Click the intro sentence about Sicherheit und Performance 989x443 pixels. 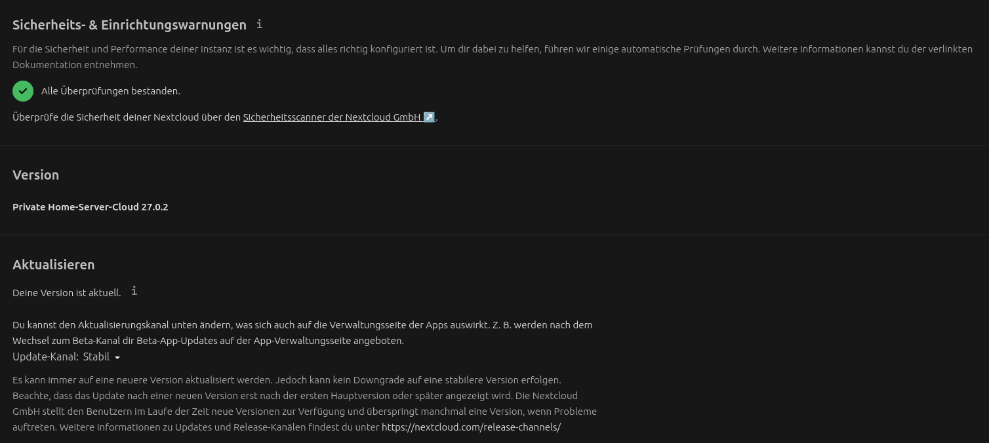click(493, 57)
